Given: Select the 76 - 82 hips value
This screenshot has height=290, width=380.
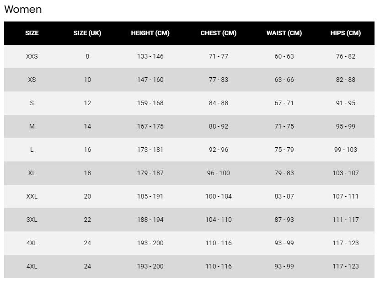Looking at the screenshot, I should click(346, 56).
